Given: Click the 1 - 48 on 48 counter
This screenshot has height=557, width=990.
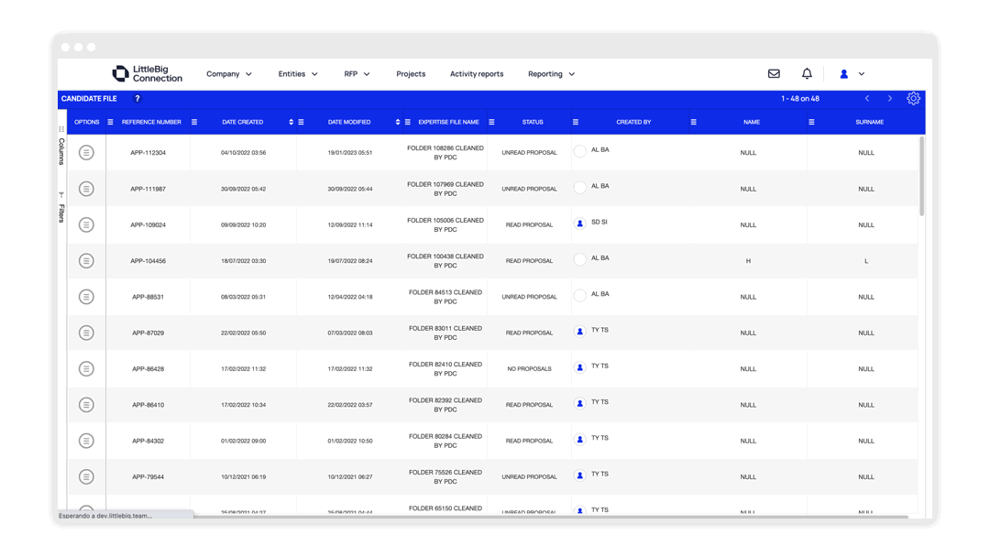Looking at the screenshot, I should 800,98.
